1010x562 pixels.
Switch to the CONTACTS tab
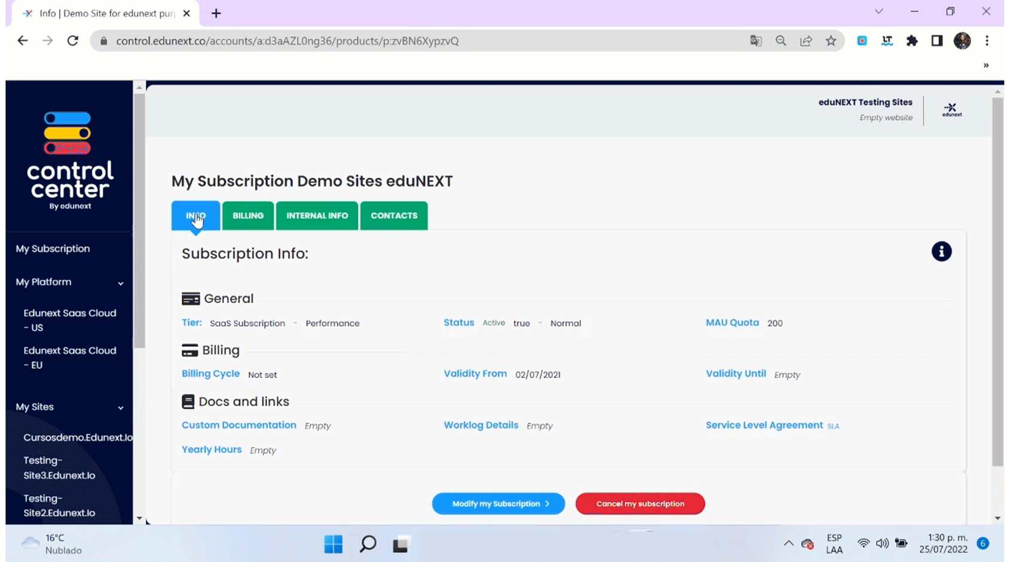tap(394, 216)
